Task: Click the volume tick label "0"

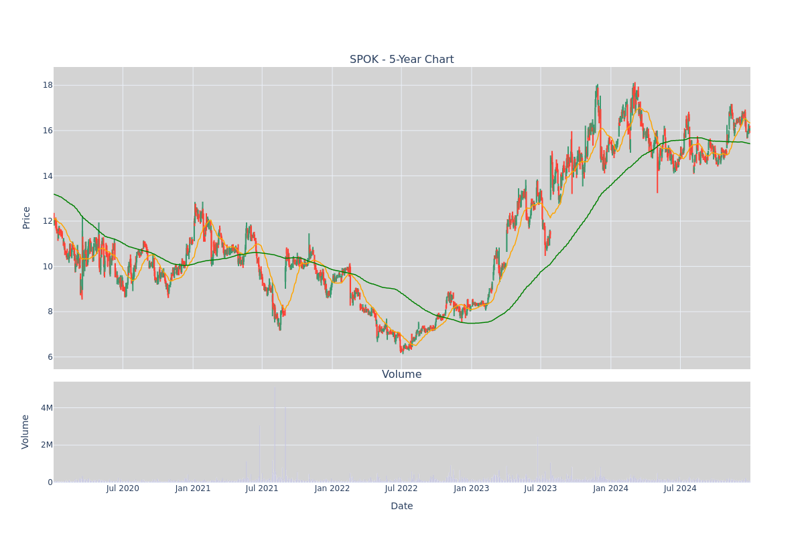Action: point(50,482)
